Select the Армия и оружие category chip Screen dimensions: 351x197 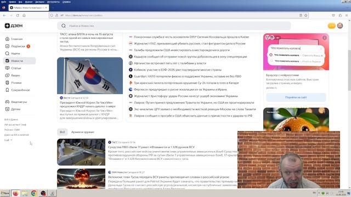83,132
